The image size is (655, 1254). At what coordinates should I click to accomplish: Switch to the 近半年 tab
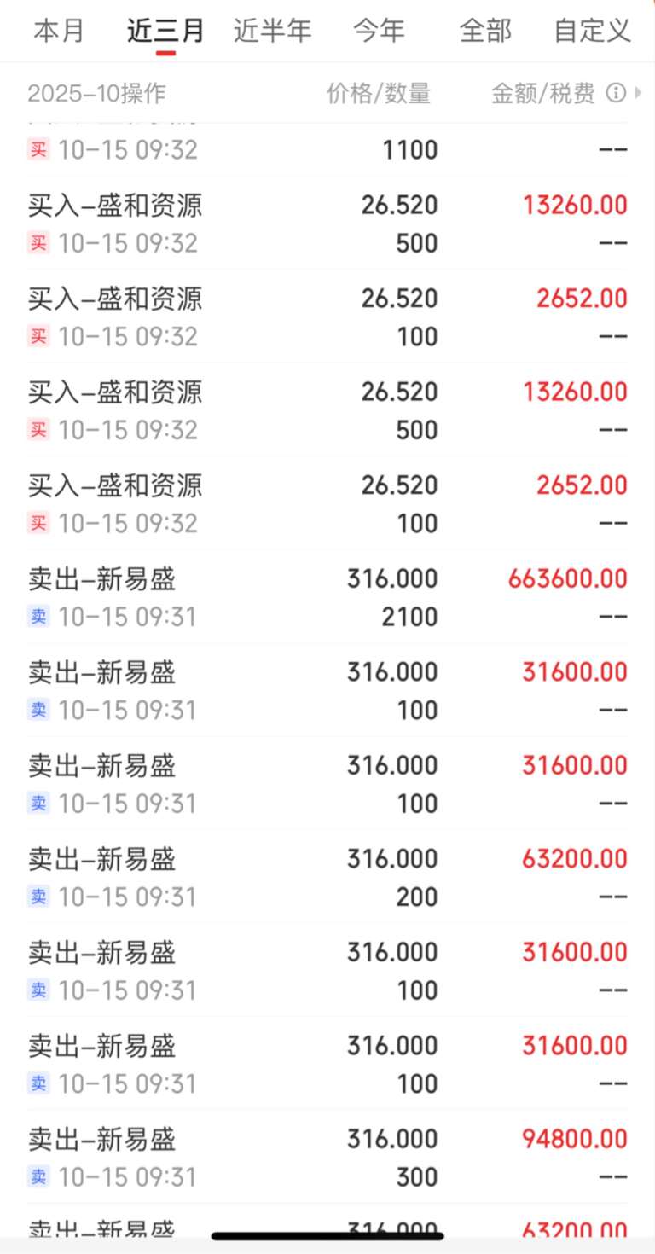click(273, 31)
